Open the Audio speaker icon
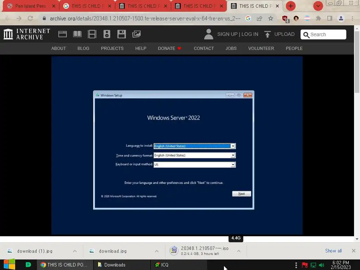Image resolution: width=360 pixels, height=270 pixels. (107, 34)
